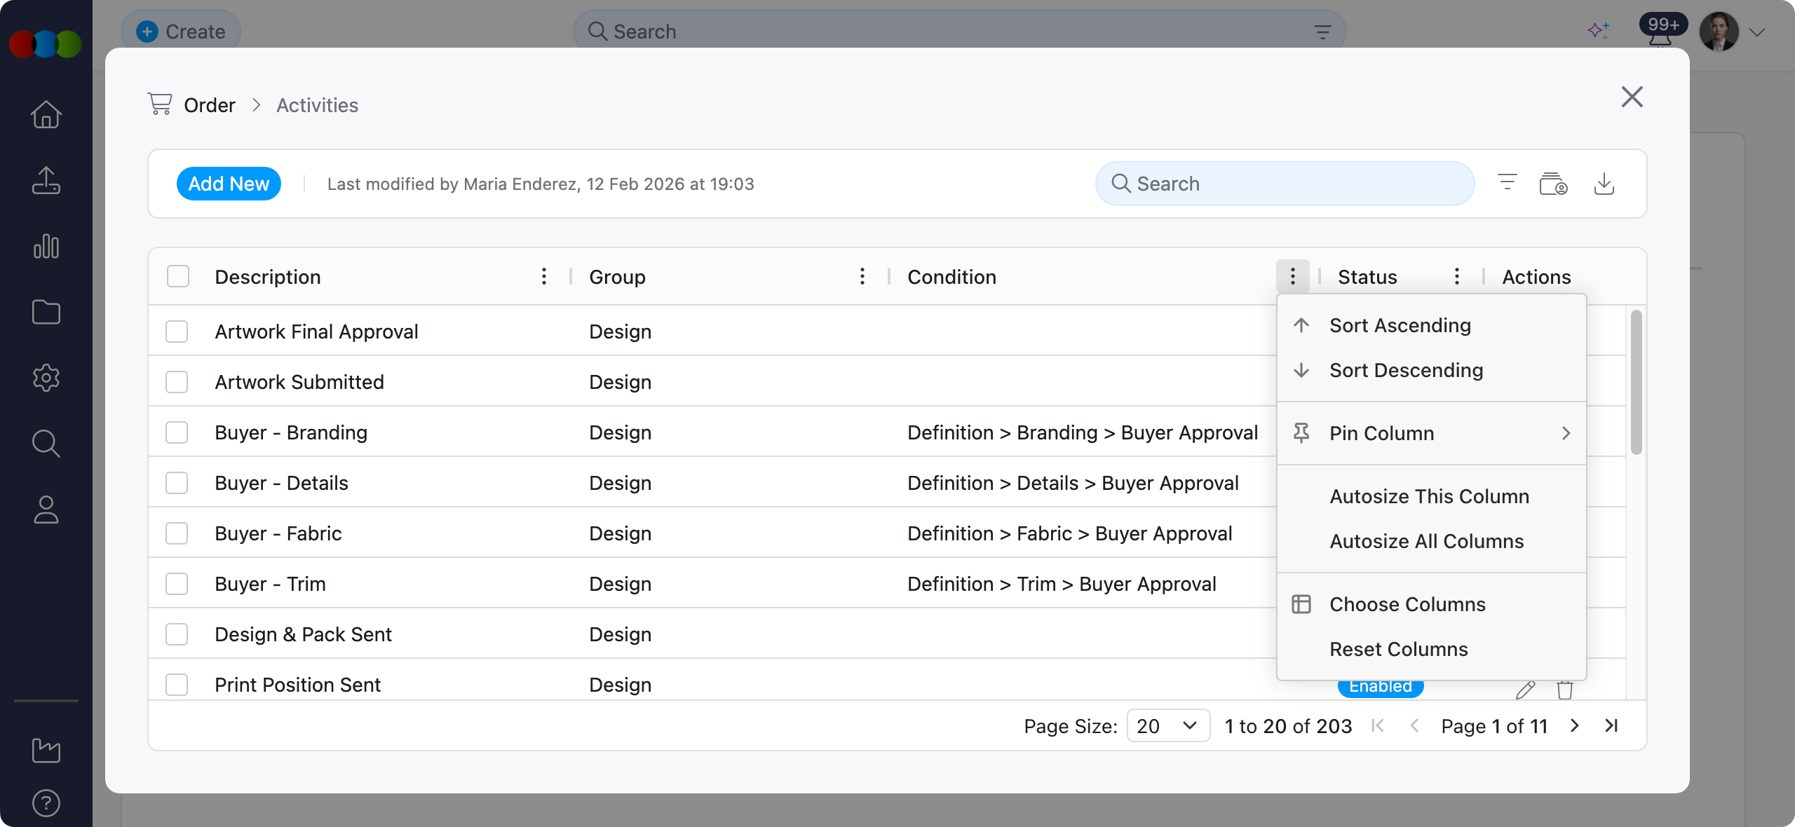Select Sort Ascending from the column menu
1795x827 pixels.
1400,324
